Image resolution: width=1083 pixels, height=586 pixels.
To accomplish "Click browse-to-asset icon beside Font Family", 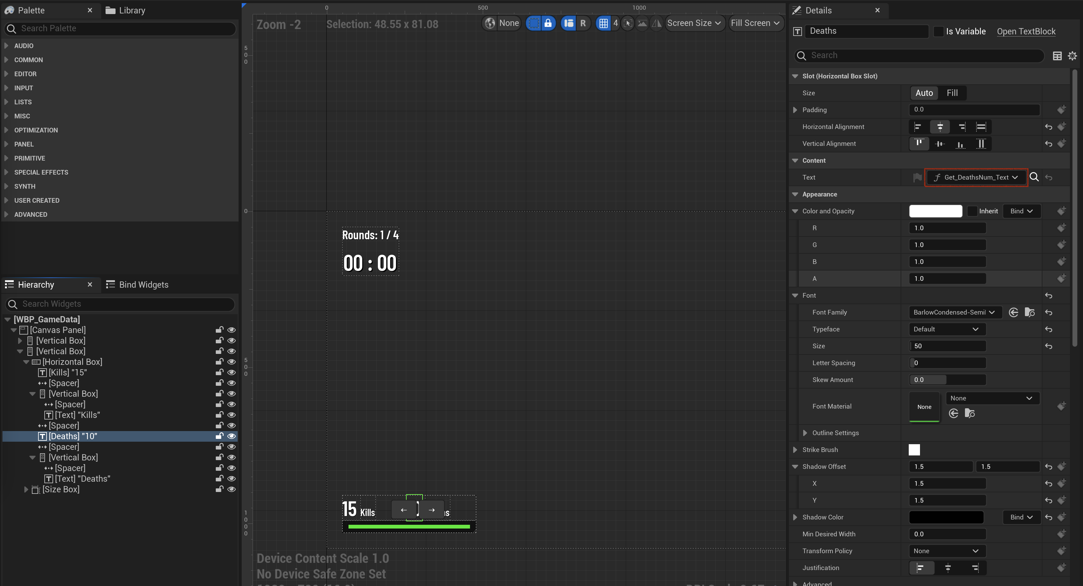I will (x=1030, y=312).
